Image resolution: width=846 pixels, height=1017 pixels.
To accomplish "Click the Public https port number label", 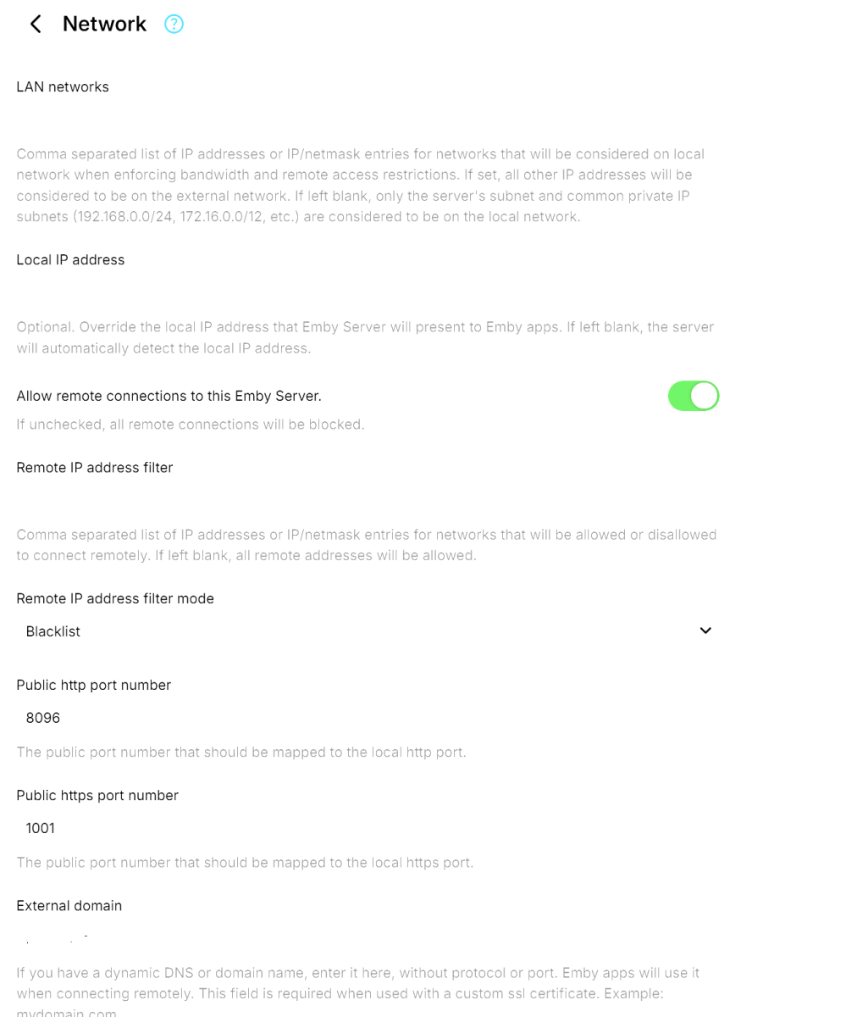I will (x=97, y=795).
